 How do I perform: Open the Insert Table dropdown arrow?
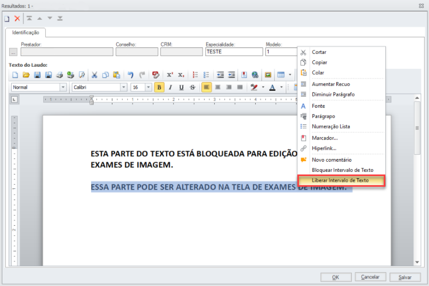coord(290,75)
